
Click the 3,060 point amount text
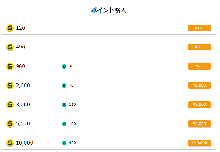point(23,105)
